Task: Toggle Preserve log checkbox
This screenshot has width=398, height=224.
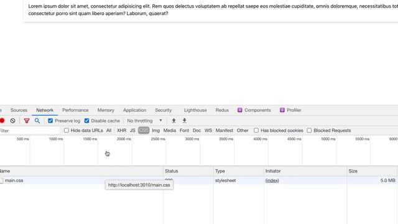Action: [x=50, y=121]
